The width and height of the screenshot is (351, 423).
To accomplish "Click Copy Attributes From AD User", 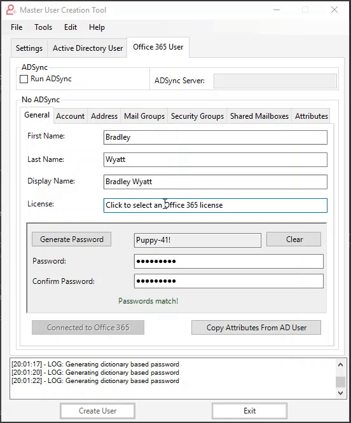I will point(256,328).
